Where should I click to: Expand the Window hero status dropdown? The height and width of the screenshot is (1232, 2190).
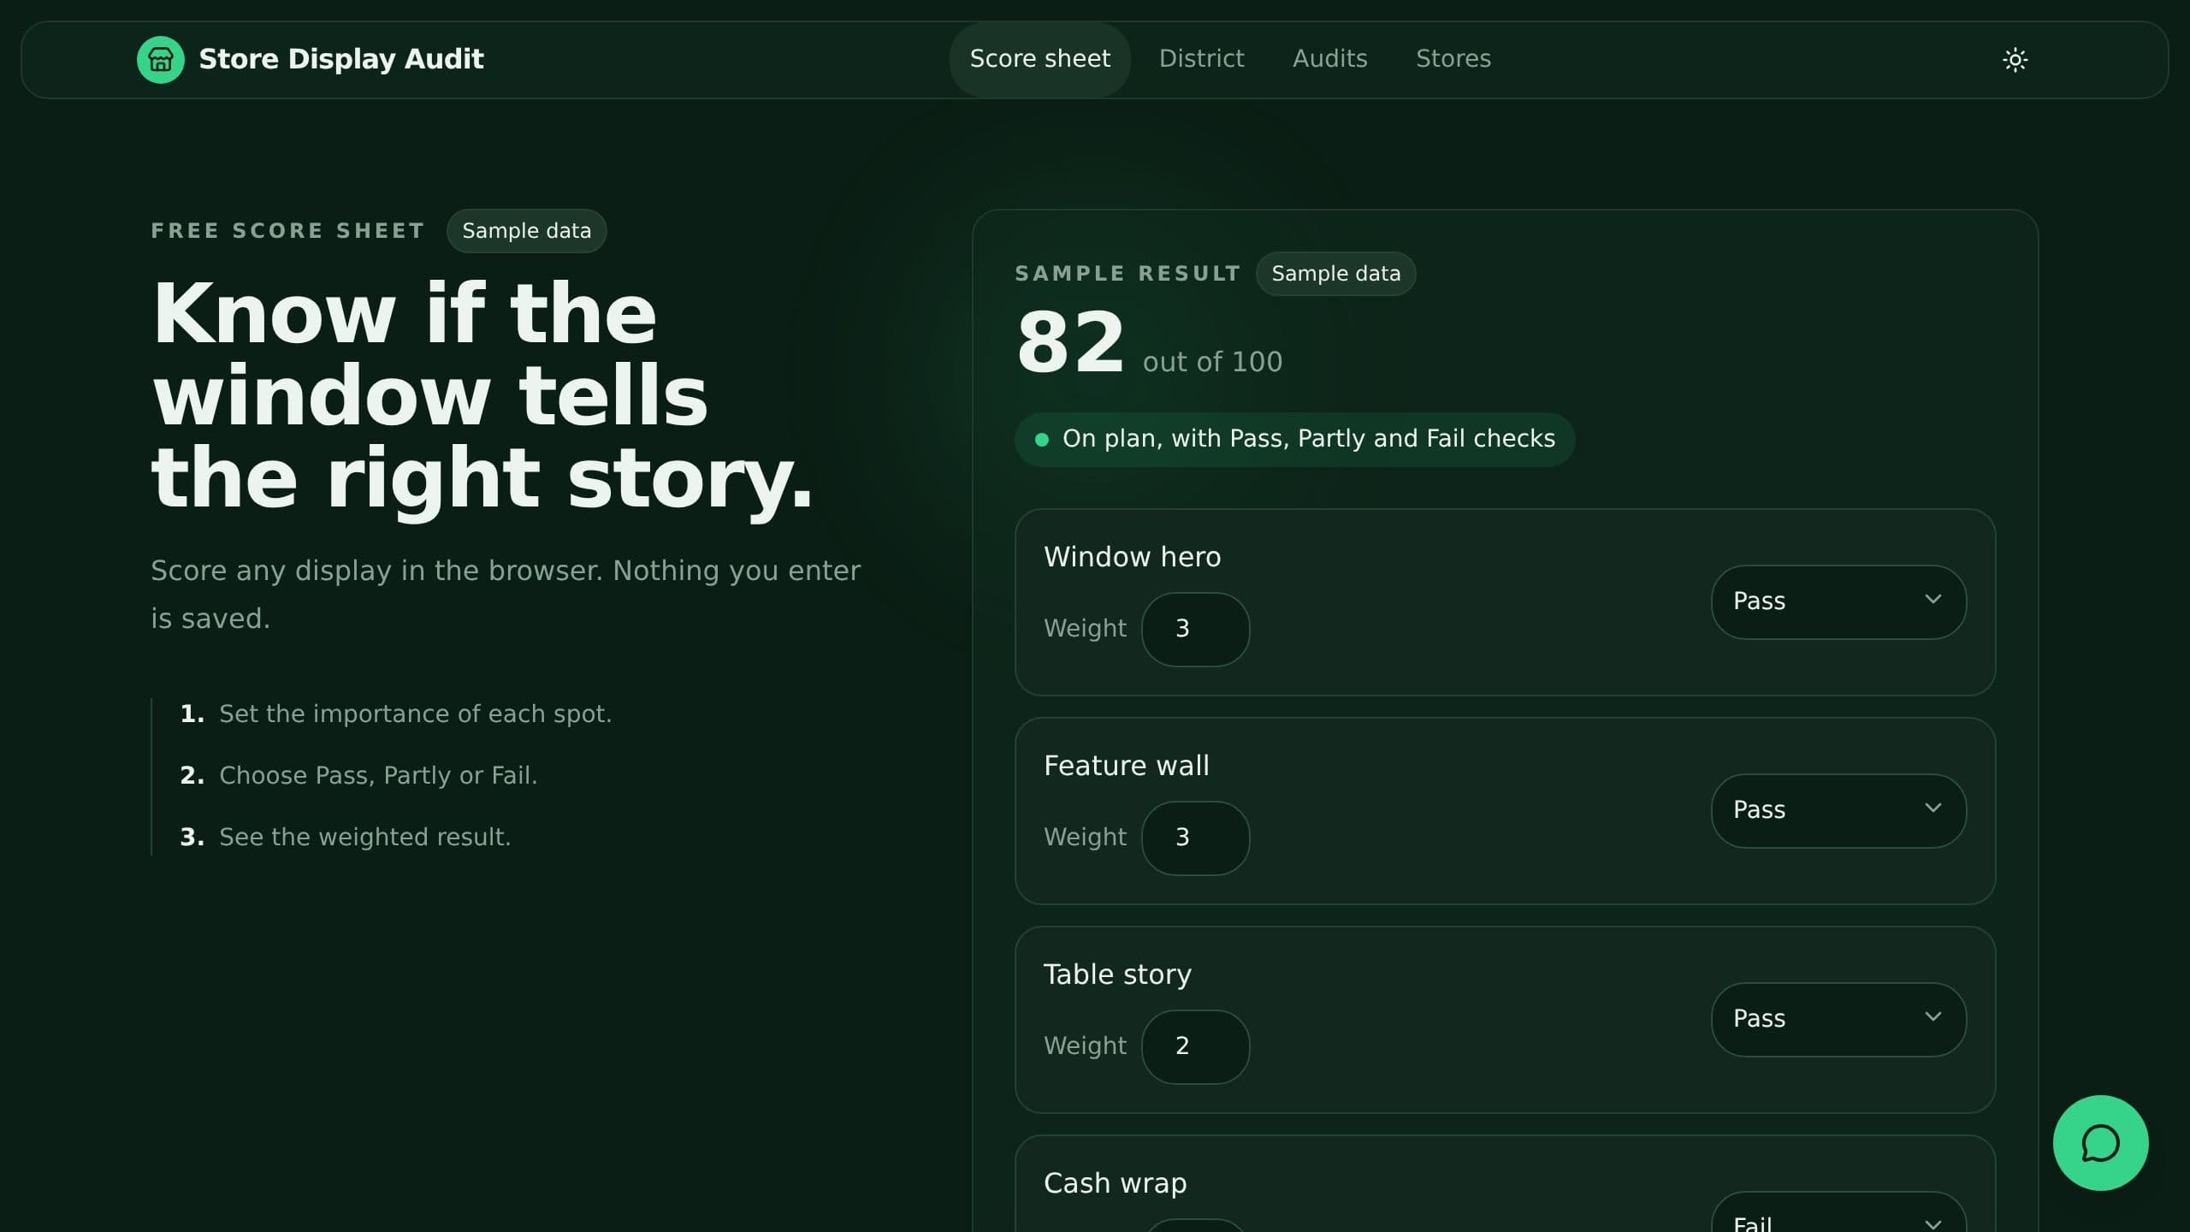click(x=1838, y=601)
